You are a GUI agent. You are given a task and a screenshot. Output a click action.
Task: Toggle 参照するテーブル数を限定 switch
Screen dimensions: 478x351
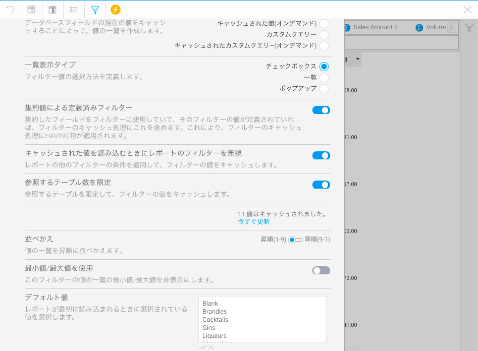click(x=321, y=185)
